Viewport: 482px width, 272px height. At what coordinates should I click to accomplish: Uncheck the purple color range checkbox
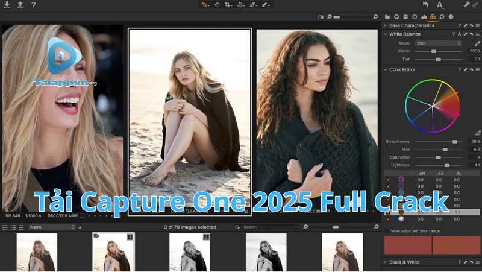pyautogui.click(x=388, y=179)
